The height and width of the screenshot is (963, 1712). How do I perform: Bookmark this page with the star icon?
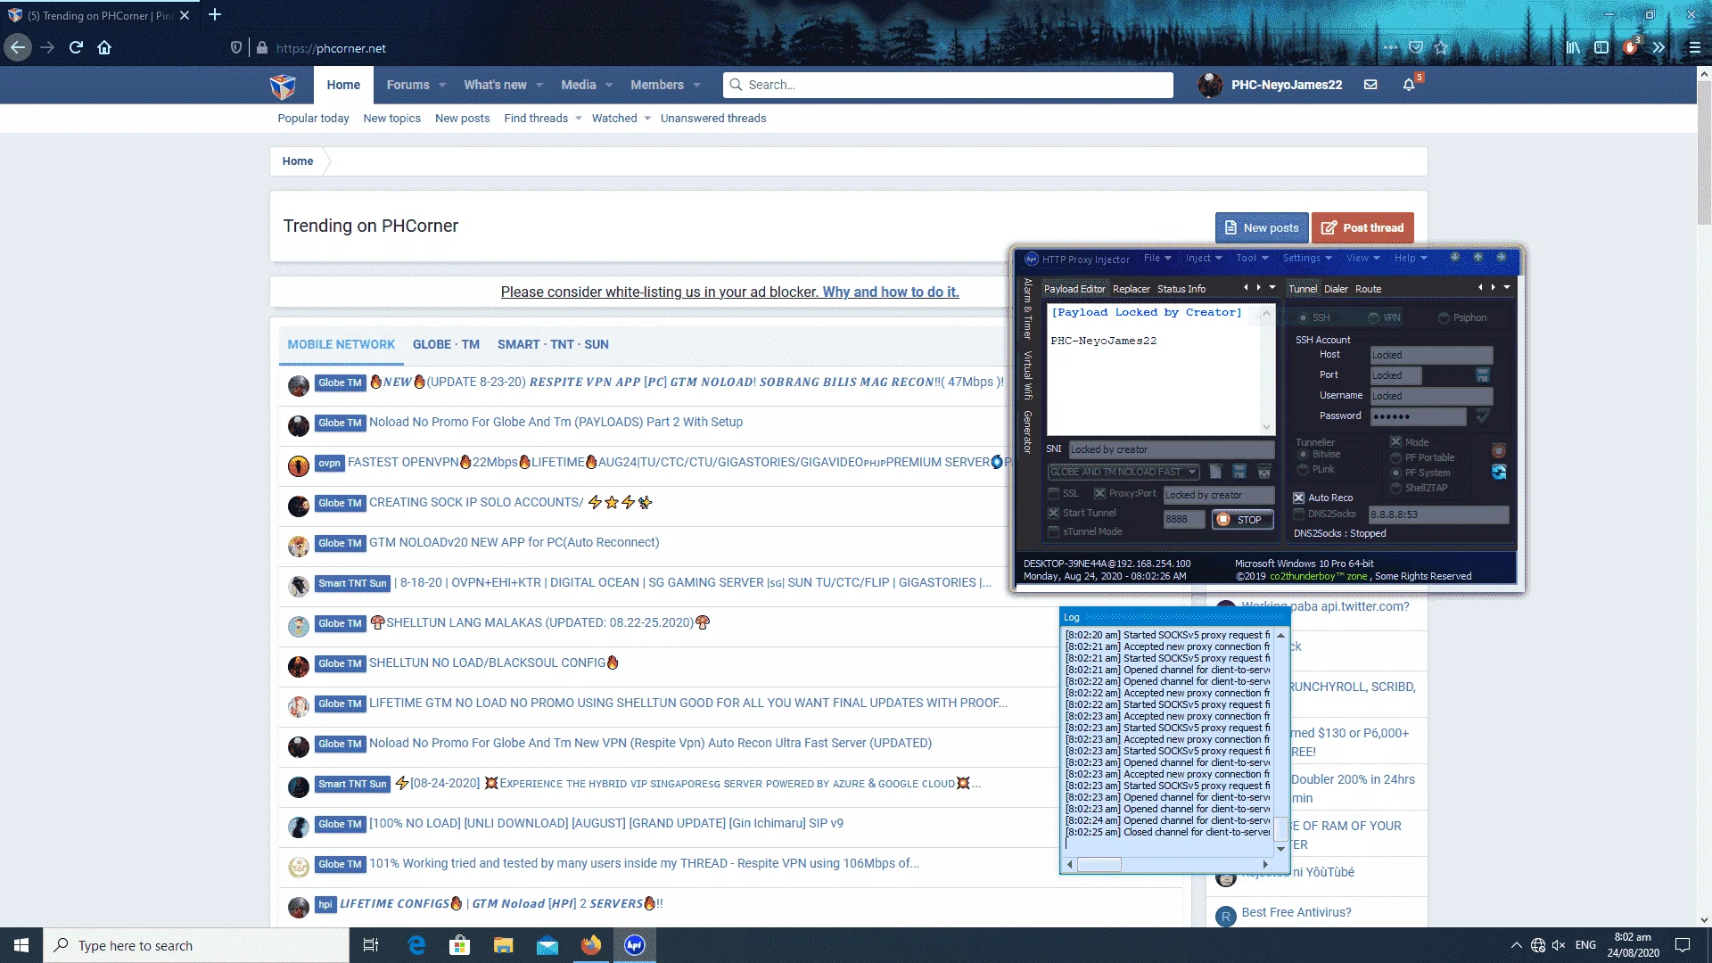coord(1442,48)
